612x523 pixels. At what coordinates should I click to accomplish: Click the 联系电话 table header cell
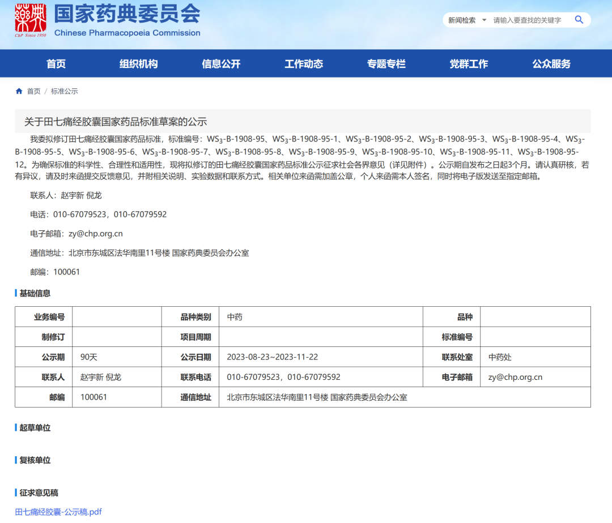tap(190, 377)
